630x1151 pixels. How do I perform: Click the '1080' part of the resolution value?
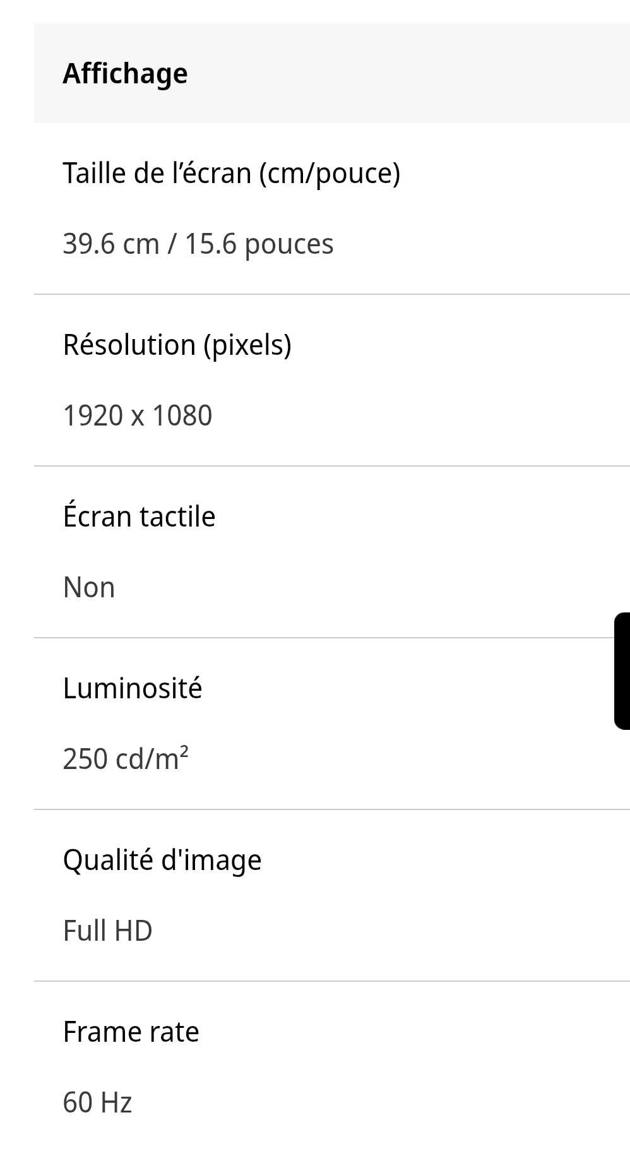[182, 415]
